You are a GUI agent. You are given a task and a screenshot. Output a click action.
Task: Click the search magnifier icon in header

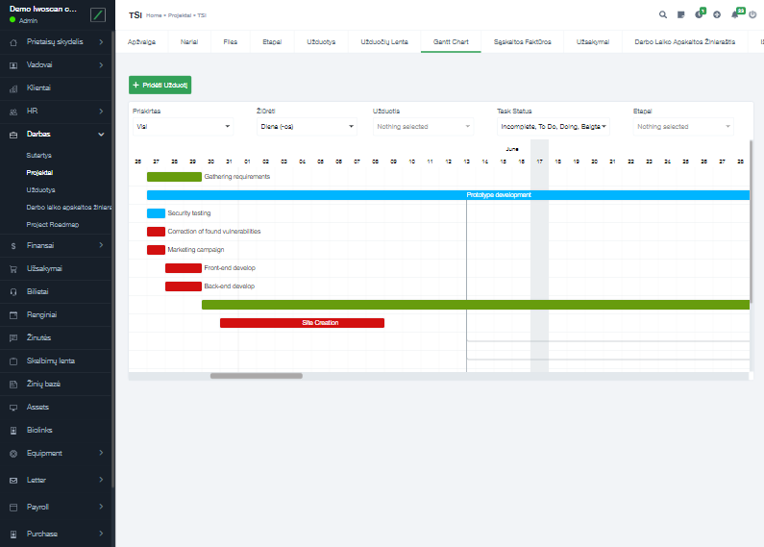[x=663, y=15]
